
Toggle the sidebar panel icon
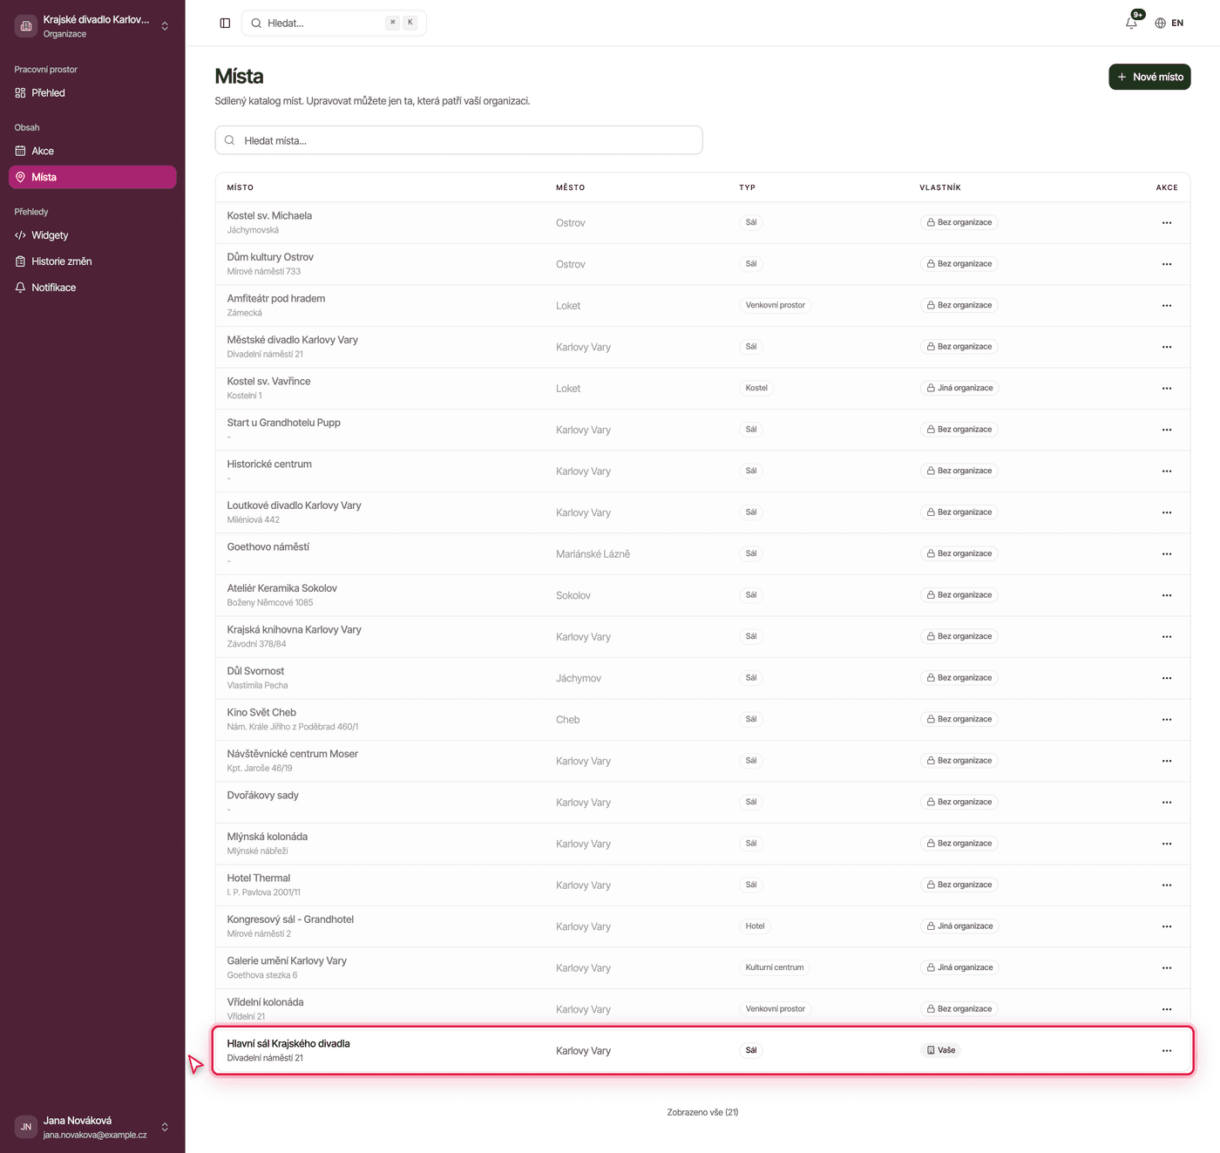pyautogui.click(x=225, y=24)
